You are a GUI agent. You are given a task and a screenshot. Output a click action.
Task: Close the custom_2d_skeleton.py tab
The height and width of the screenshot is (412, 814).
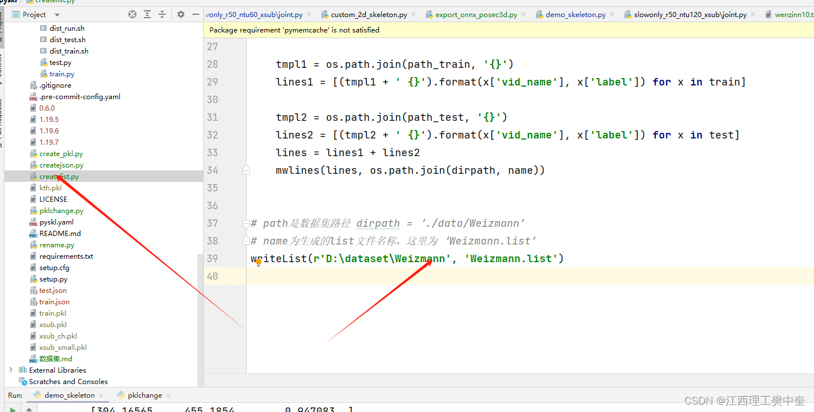(413, 15)
